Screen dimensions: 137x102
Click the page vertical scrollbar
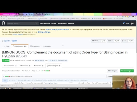pos(136,37)
